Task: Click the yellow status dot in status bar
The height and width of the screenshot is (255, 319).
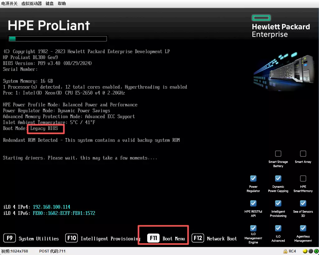Action: 306,251
